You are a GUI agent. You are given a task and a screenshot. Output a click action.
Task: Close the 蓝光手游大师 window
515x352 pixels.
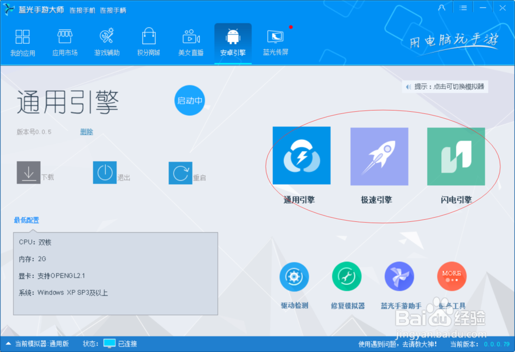503,8
